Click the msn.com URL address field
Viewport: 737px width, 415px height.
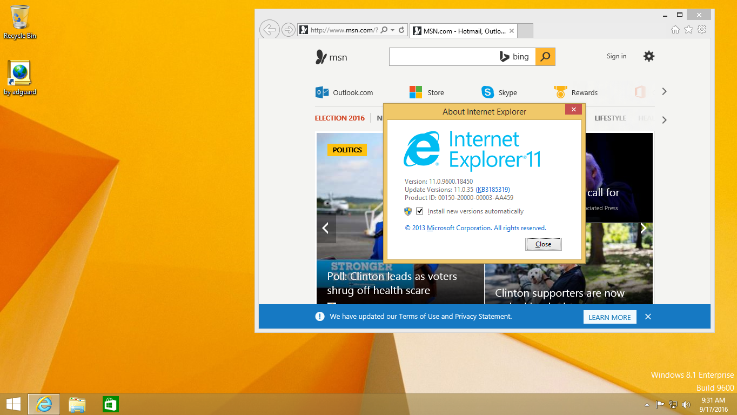point(344,30)
